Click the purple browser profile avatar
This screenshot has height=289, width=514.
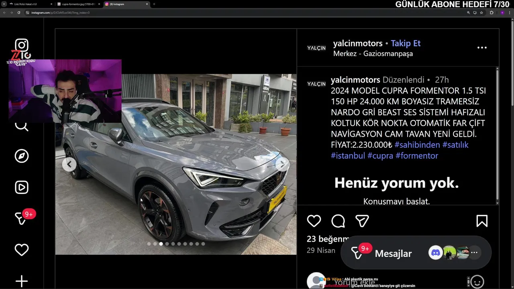502,12
